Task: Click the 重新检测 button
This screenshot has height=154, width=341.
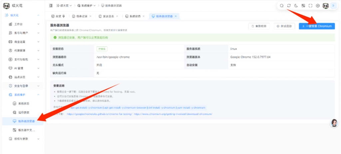Action: click(257, 26)
